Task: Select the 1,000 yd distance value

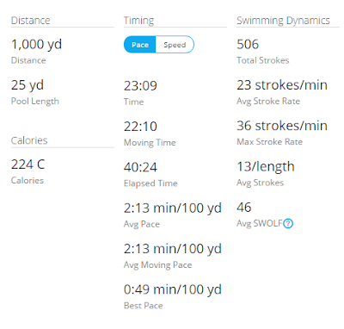Action: click(36, 45)
